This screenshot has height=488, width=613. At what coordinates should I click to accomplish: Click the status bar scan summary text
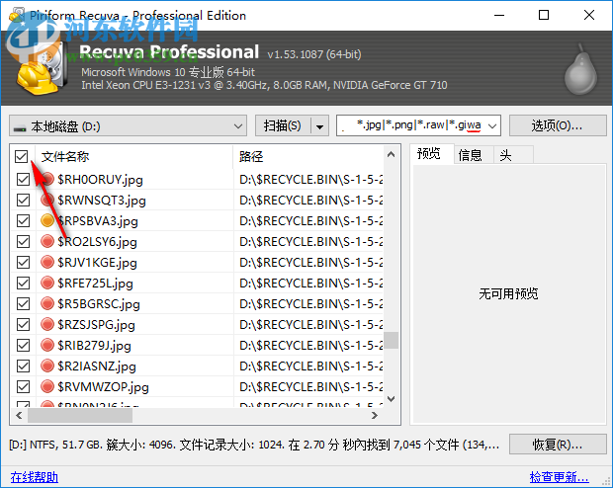coord(254,445)
